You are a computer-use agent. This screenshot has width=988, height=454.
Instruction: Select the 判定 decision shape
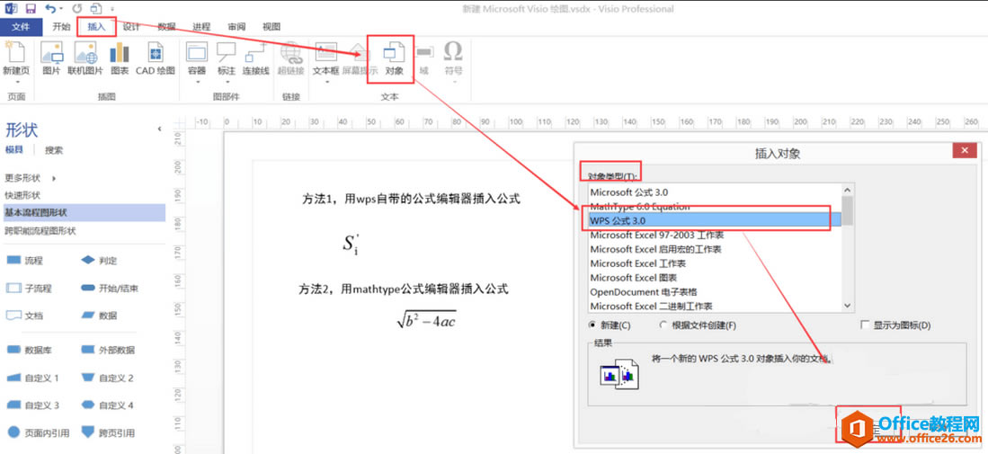click(99, 260)
